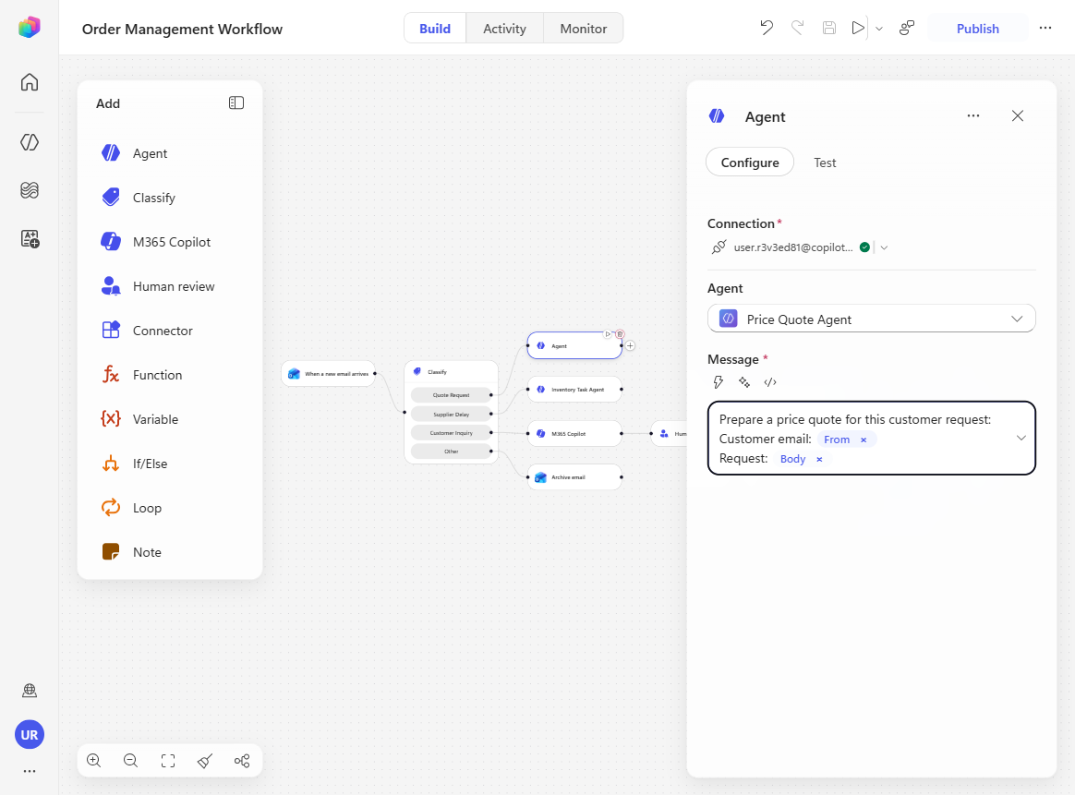Open the top-right more options menu
Screen dimensions: 1075x795
(x=1045, y=28)
